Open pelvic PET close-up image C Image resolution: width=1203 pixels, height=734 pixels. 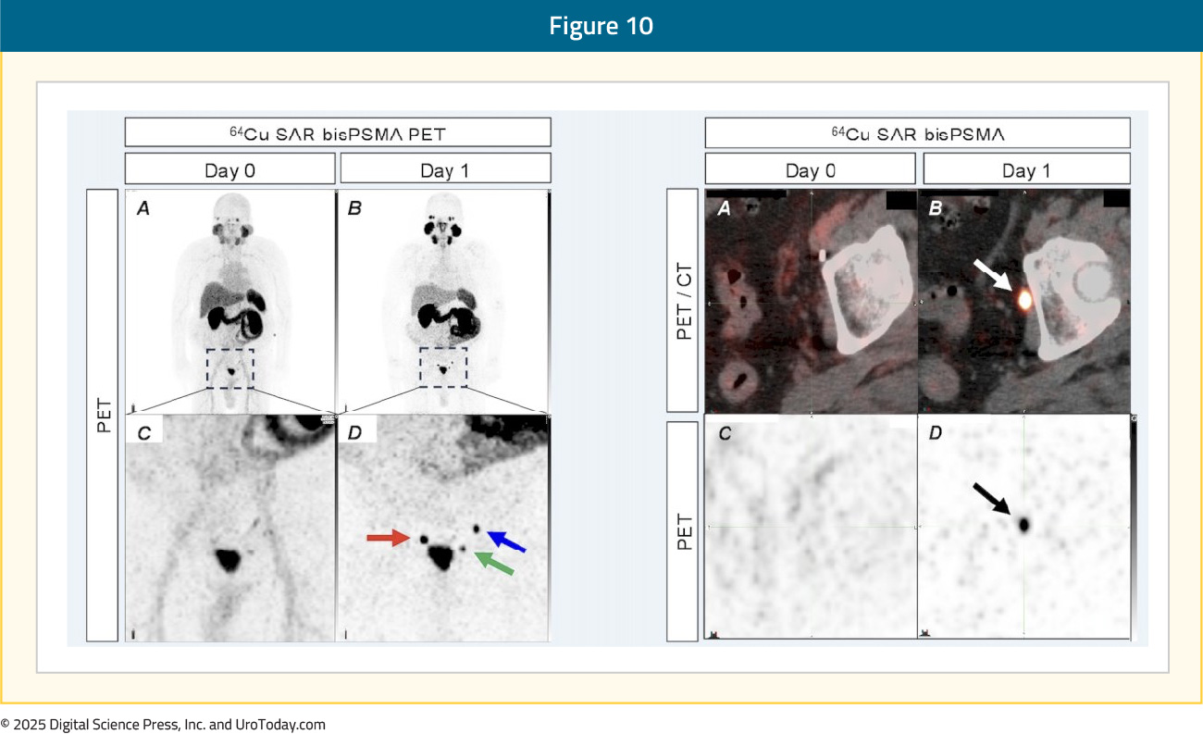[229, 528]
